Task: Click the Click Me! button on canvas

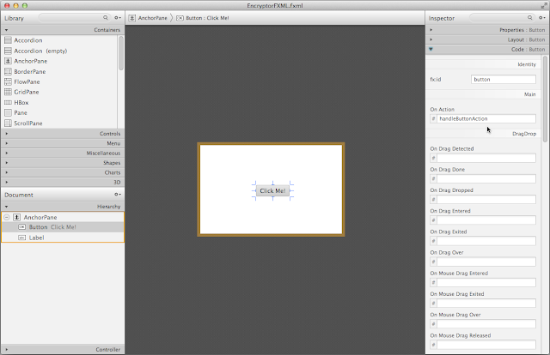Action: click(272, 191)
